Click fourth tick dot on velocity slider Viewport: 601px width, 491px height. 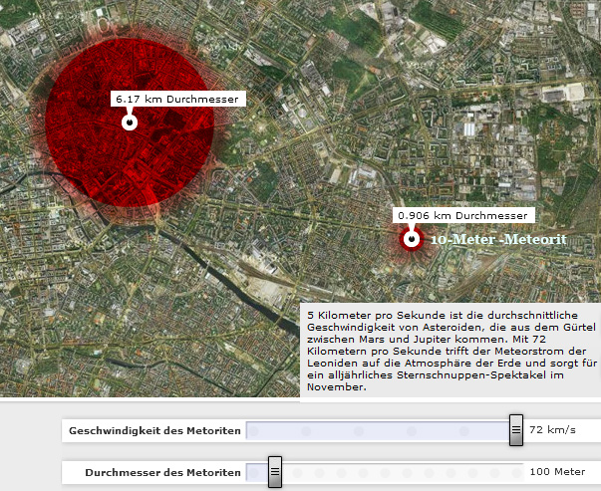tap(411, 431)
